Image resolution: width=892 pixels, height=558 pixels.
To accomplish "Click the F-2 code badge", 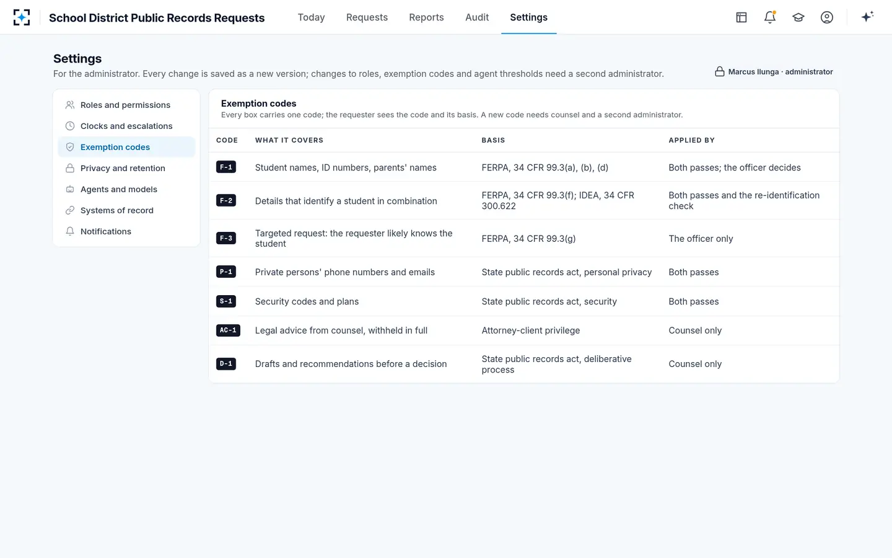I will click(226, 200).
